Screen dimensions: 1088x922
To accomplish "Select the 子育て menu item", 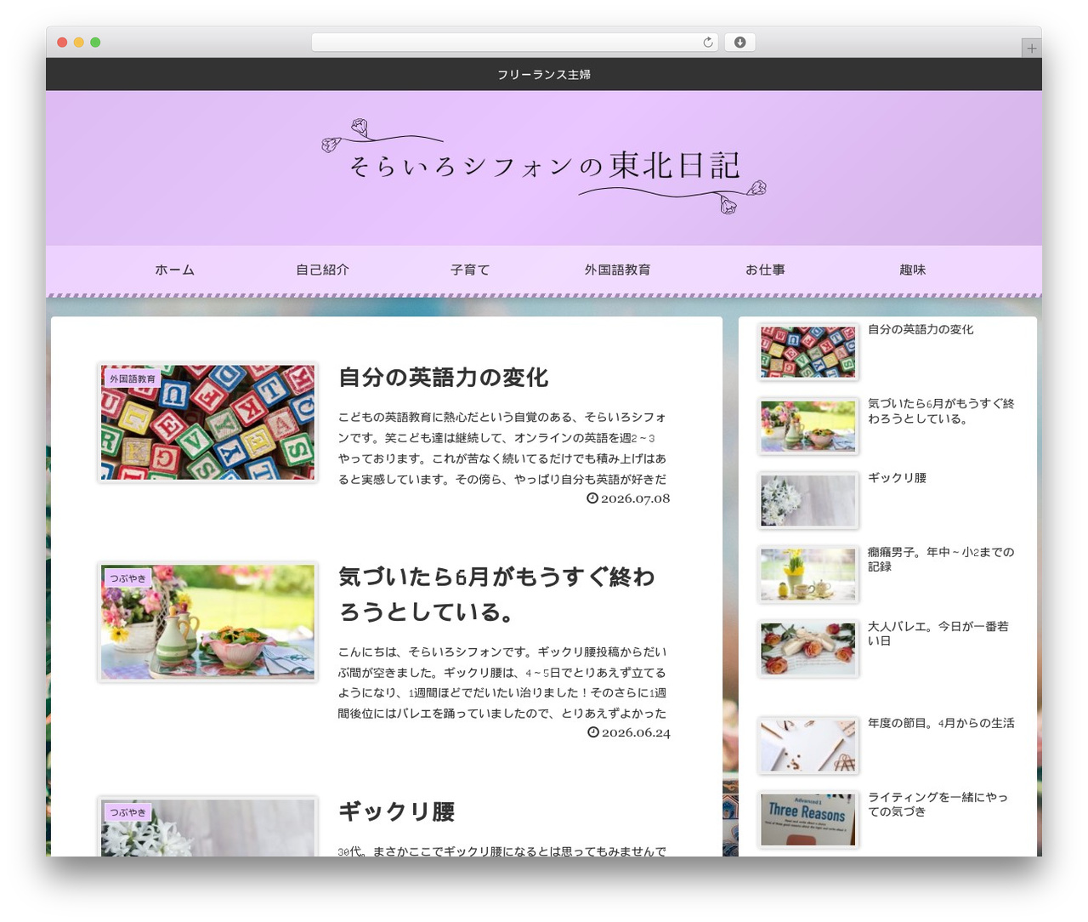I will pos(470,270).
